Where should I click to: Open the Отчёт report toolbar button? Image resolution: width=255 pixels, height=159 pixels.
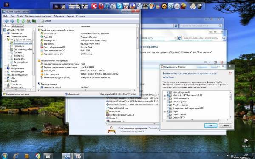[46, 21]
